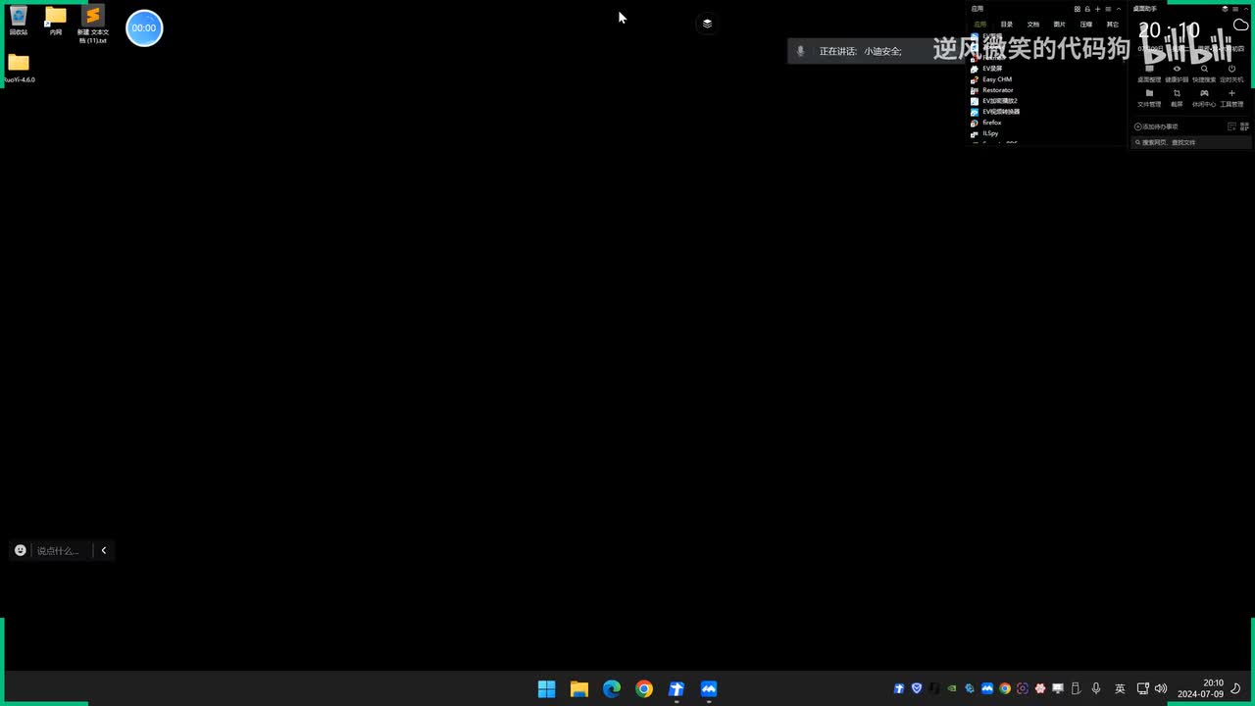Click lock icon in 应用 panel header
1255x706 pixels.
pyautogui.click(x=1087, y=9)
